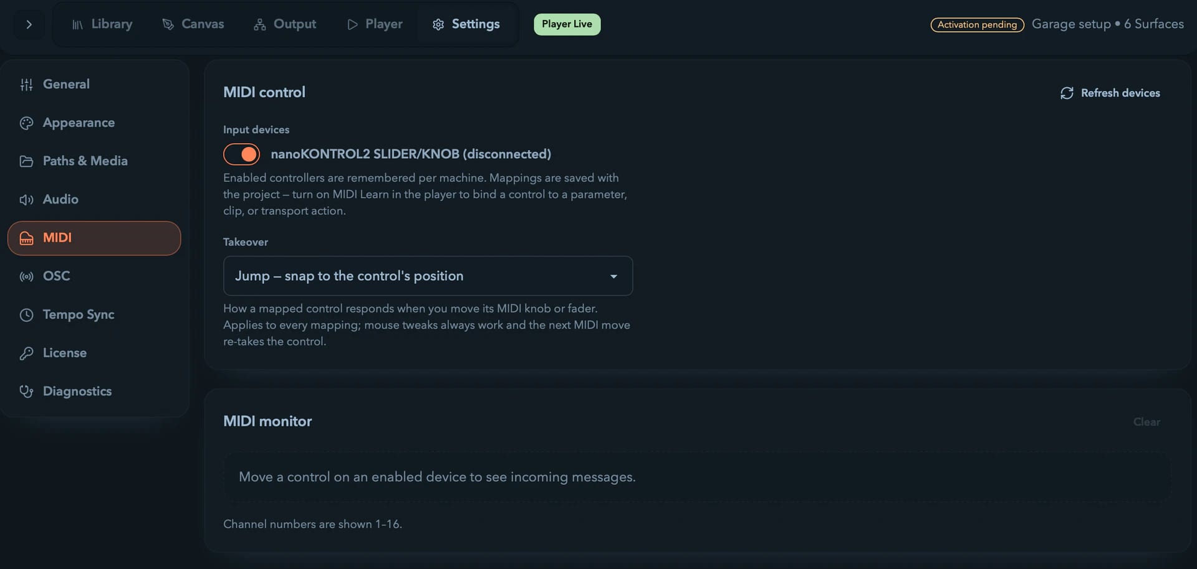Click the General sliders icon in sidebar
This screenshot has height=569, width=1197.
(26, 85)
